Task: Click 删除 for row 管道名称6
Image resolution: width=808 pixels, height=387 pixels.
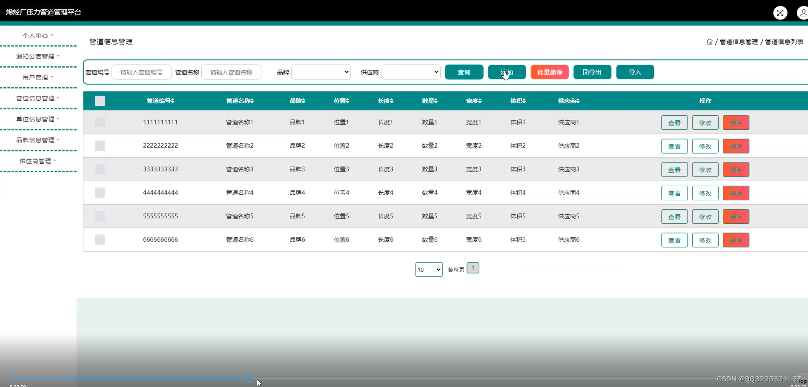Action: [x=736, y=240]
